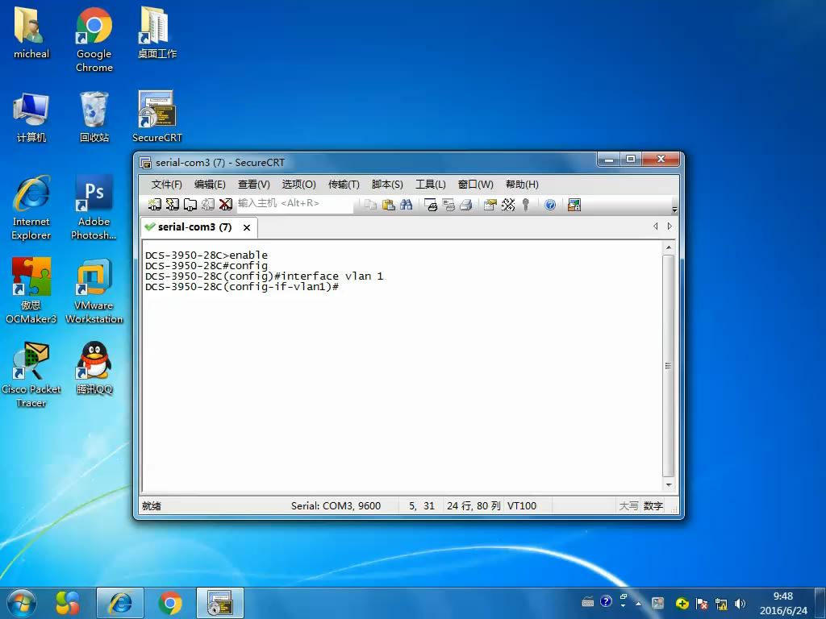Open the 查看(V) menu
This screenshot has height=619, width=826.
point(254,185)
